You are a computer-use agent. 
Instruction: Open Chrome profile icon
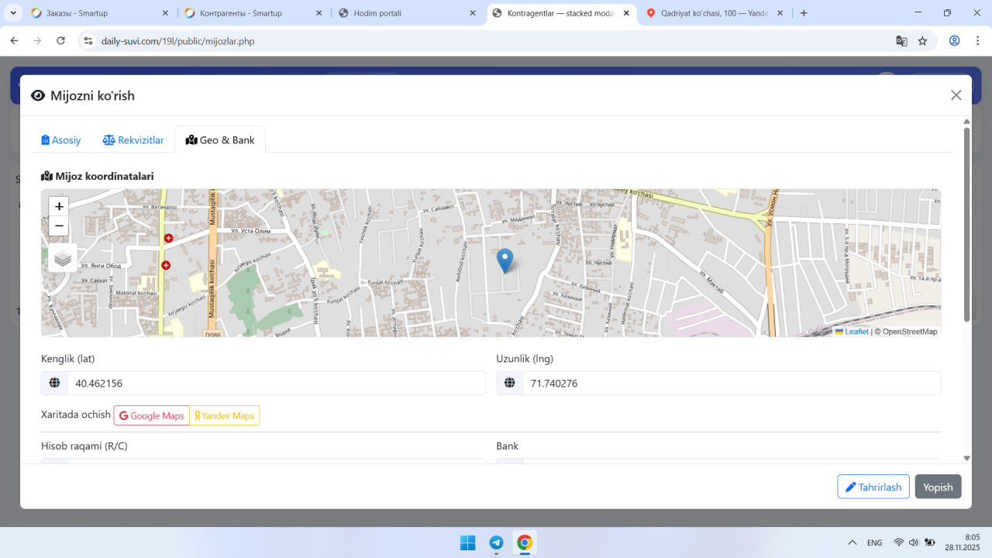(954, 41)
